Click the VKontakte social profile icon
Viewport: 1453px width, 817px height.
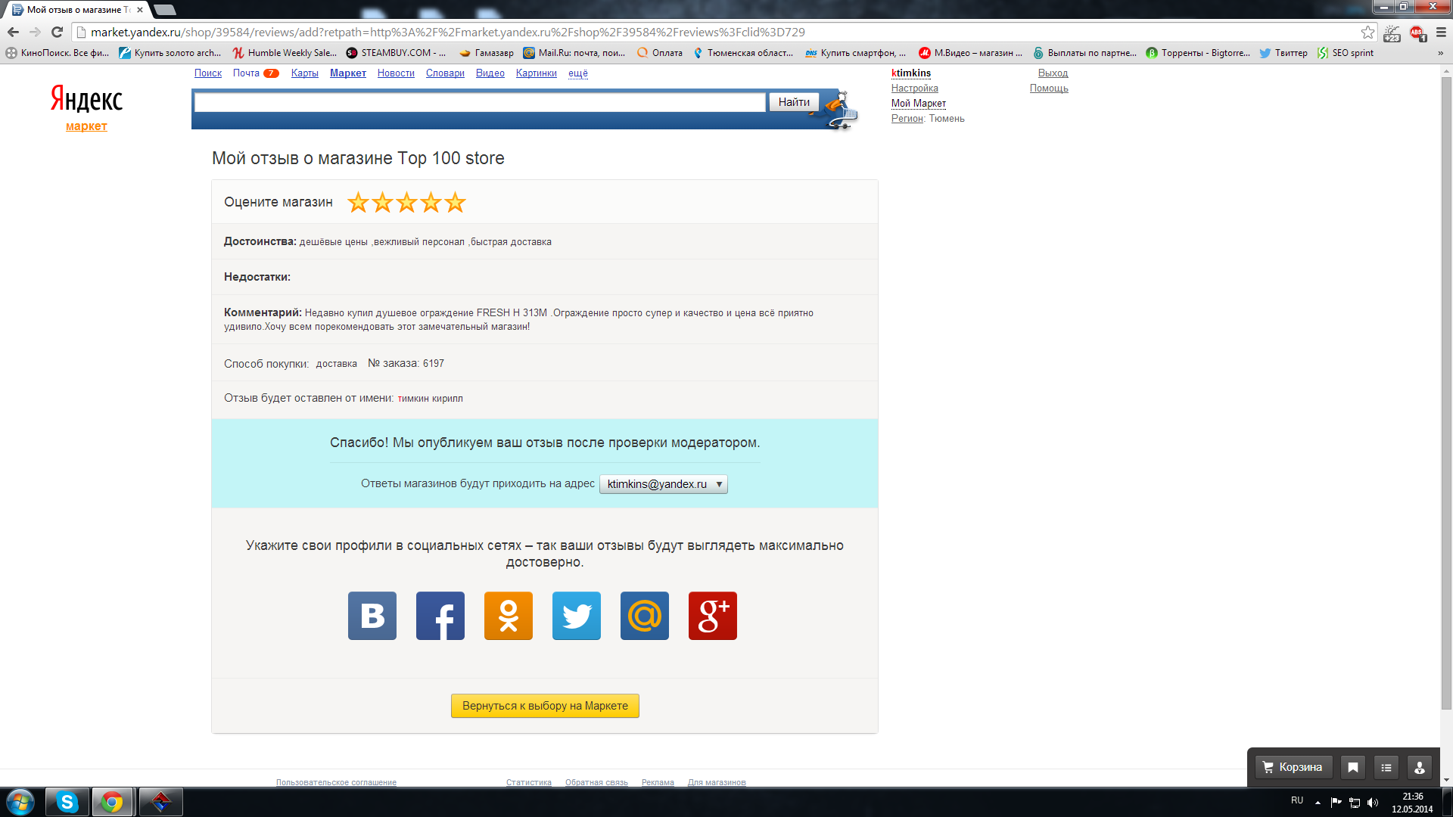[x=372, y=616]
